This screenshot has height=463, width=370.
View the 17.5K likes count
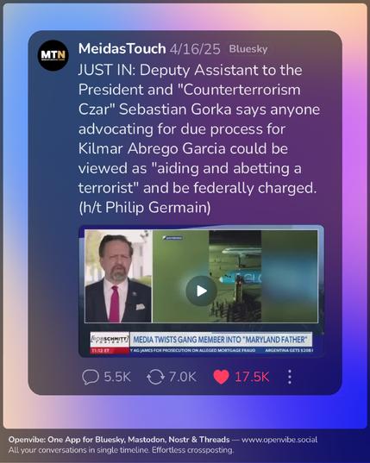tap(252, 377)
